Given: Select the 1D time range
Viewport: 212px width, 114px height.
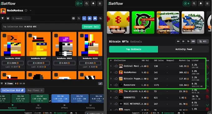Looking at the screenshot, I should pos(183,41).
